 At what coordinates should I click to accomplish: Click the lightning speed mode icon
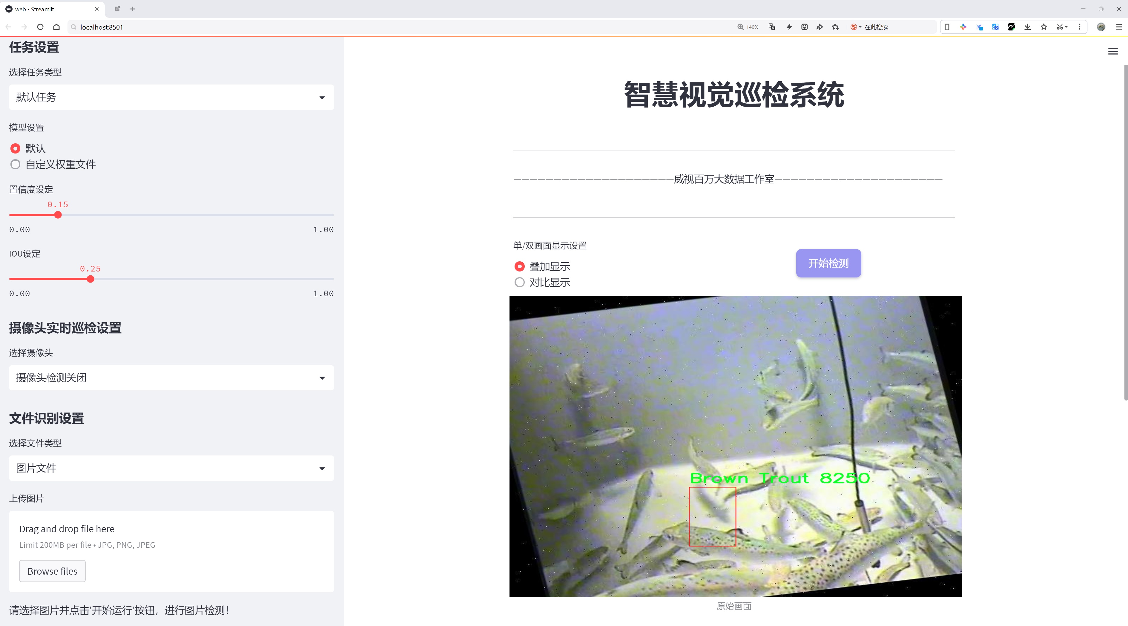pyautogui.click(x=789, y=27)
